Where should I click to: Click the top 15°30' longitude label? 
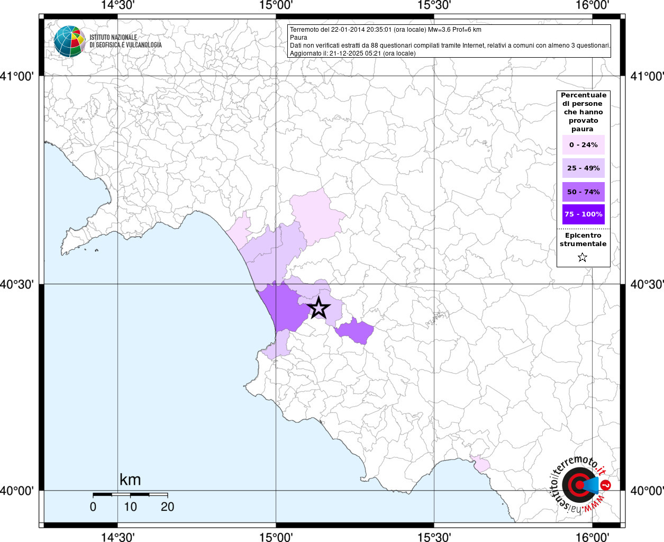pyautogui.click(x=434, y=6)
